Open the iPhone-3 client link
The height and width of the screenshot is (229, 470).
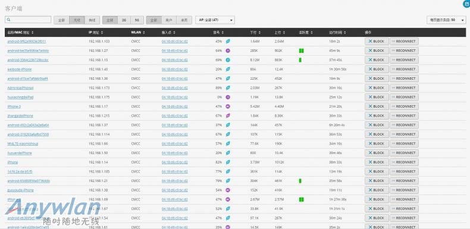point(14,106)
